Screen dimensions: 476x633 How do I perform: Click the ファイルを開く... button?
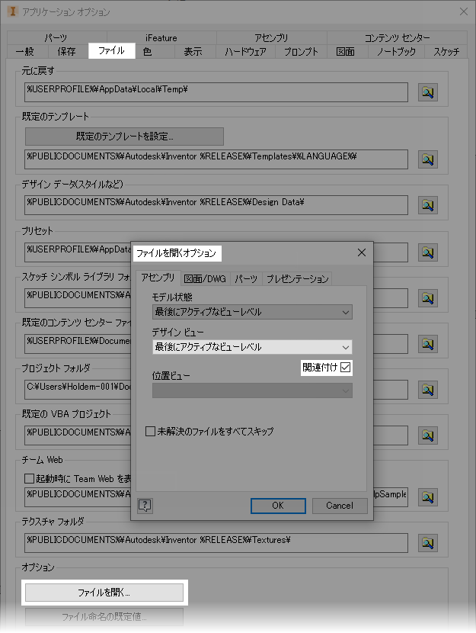(104, 593)
